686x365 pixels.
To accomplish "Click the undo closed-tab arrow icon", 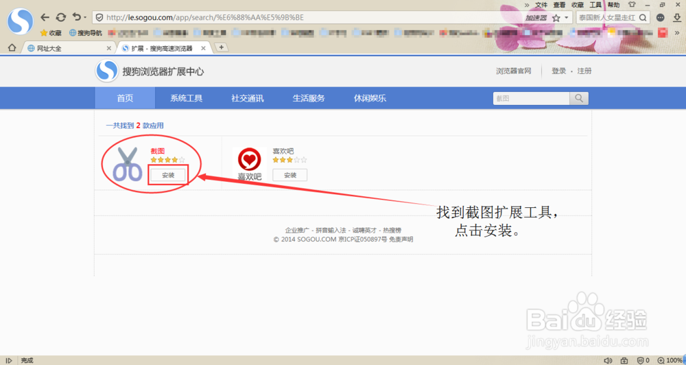I will (77, 16).
